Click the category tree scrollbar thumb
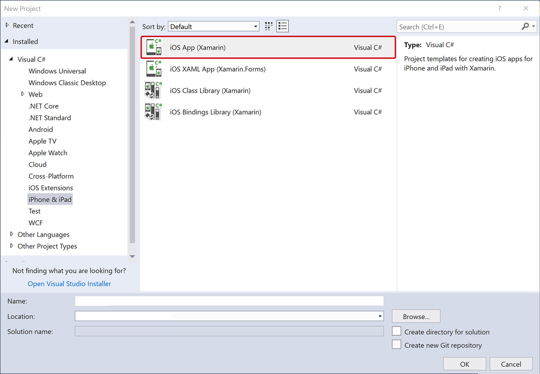 coord(132,134)
